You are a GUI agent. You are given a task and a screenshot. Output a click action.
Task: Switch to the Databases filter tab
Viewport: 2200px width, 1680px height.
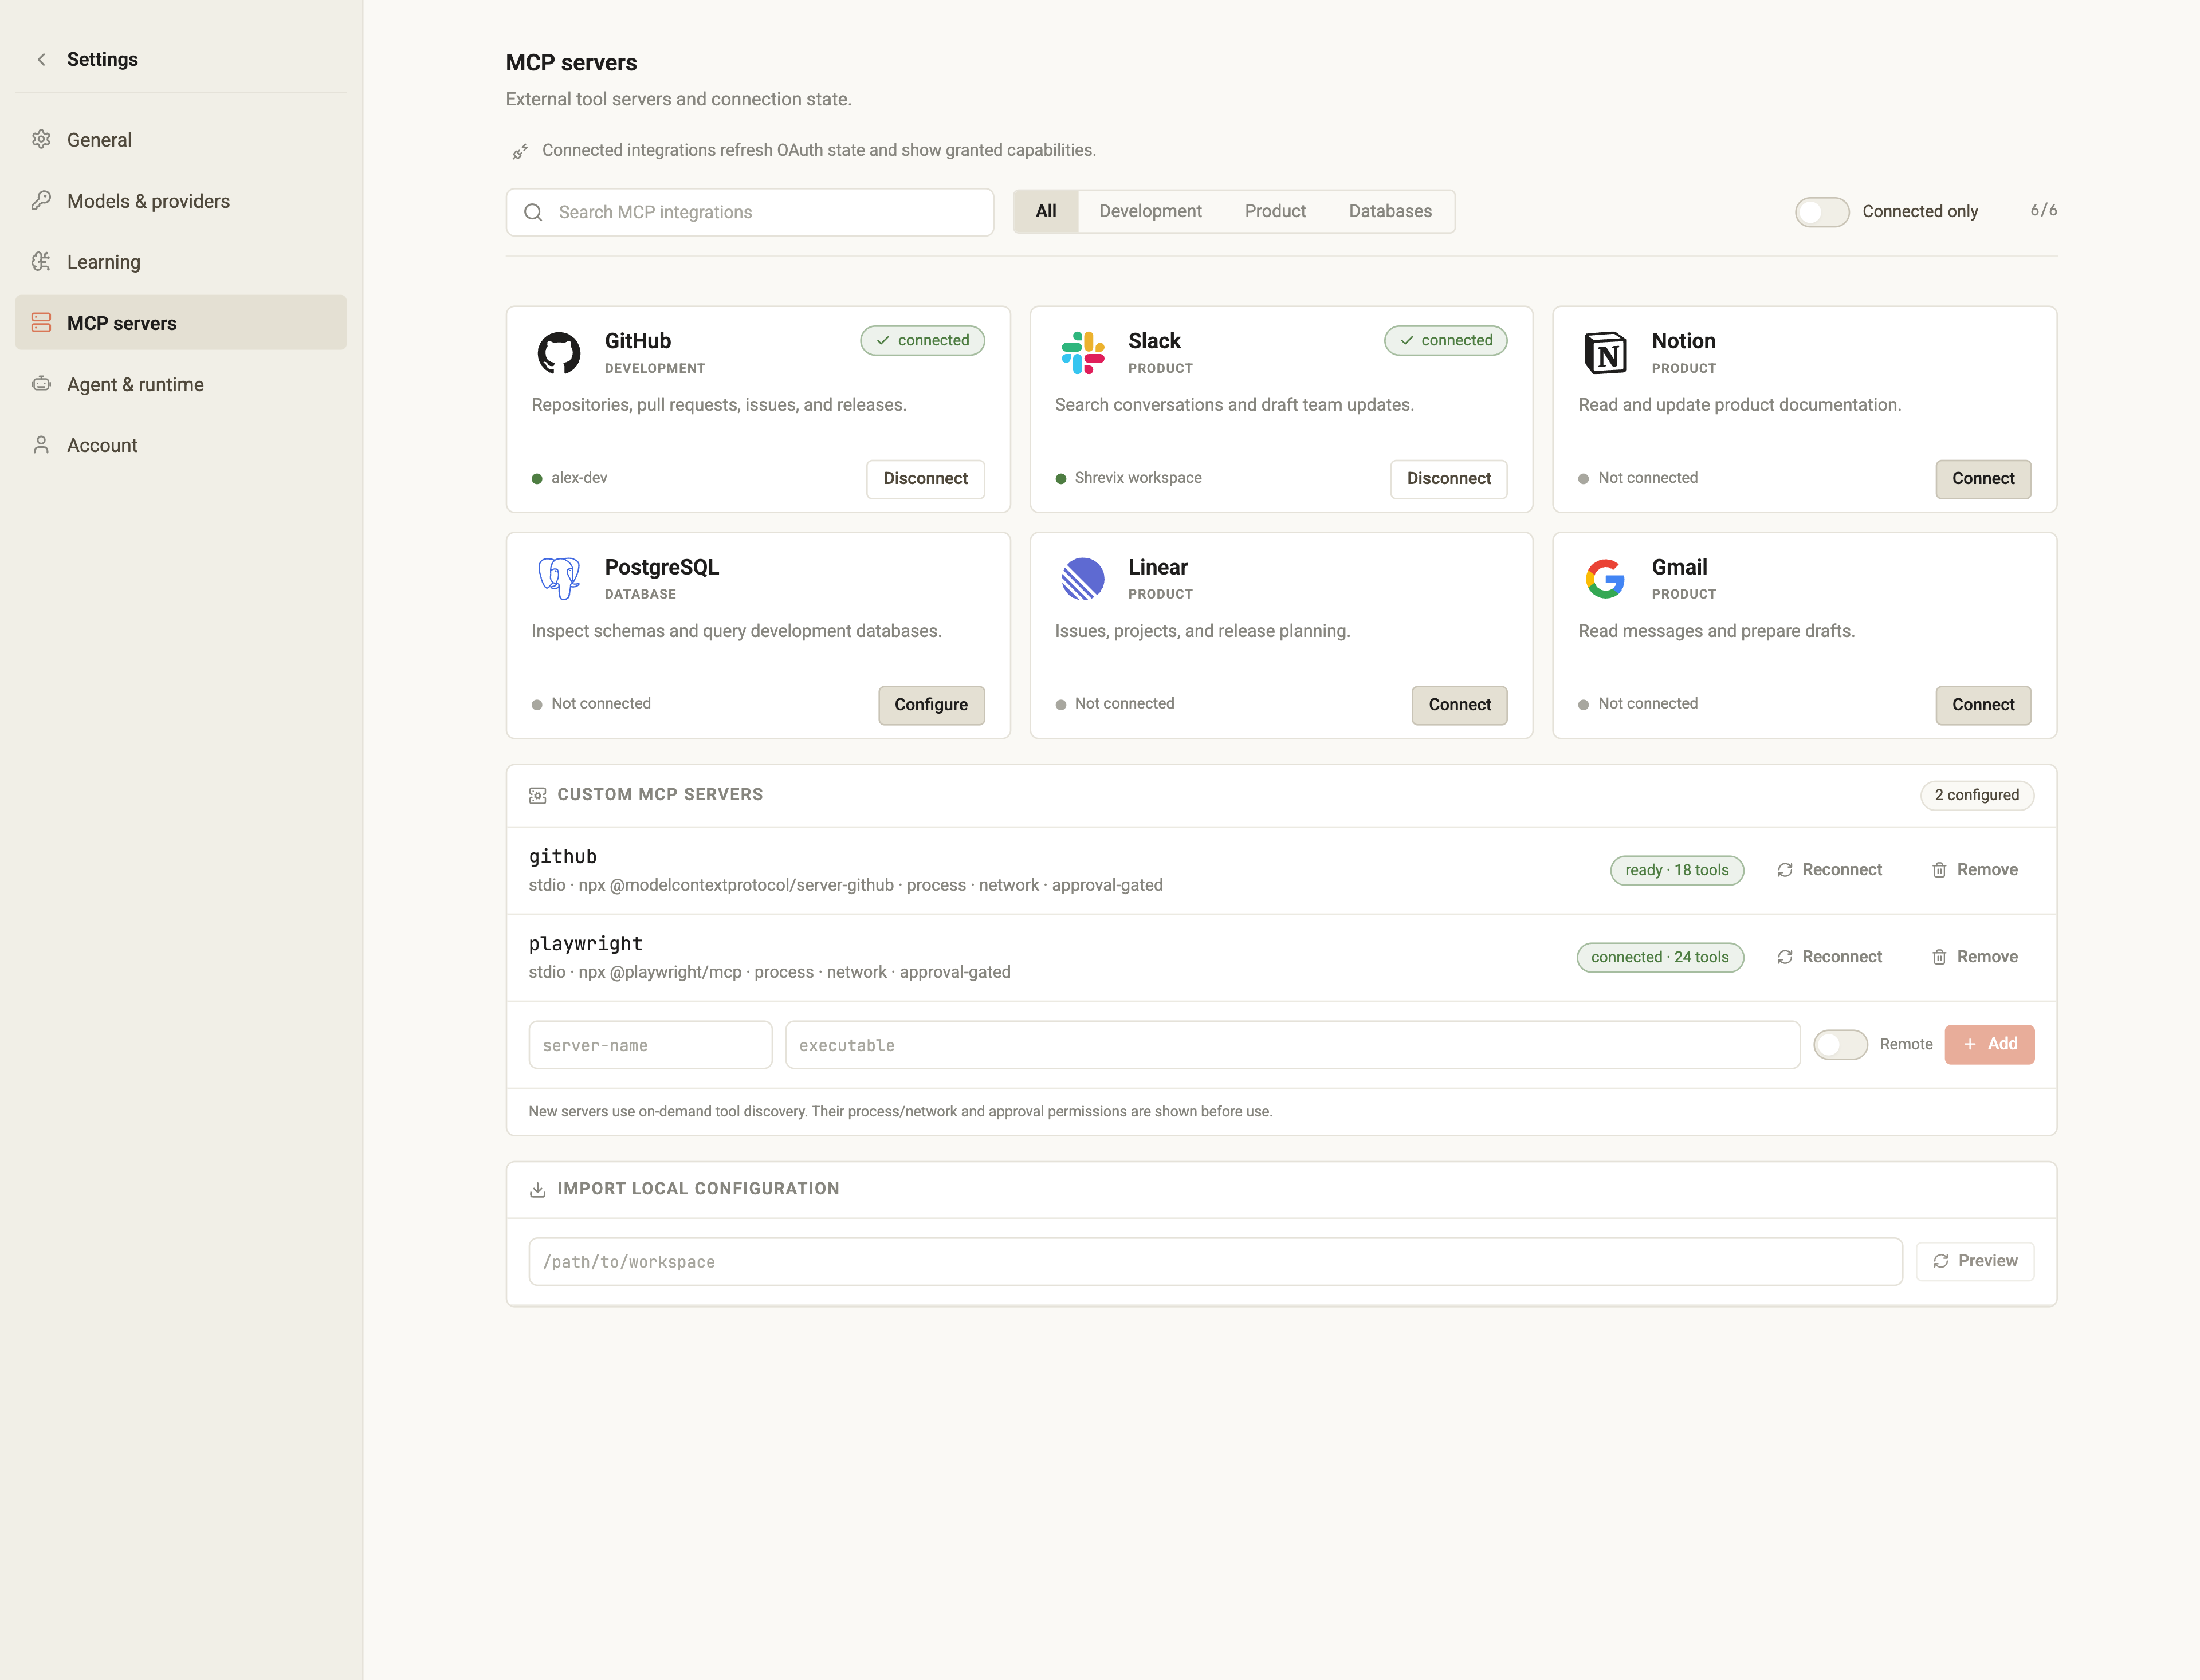click(x=1390, y=211)
